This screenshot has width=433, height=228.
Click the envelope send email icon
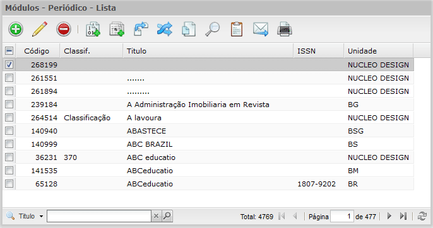coord(261,29)
